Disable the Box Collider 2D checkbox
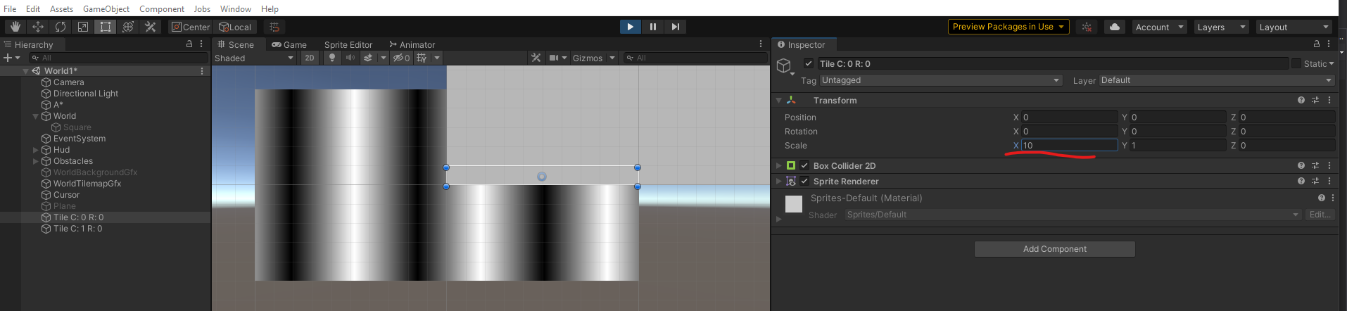Viewport: 1347px width, 311px height. point(804,165)
